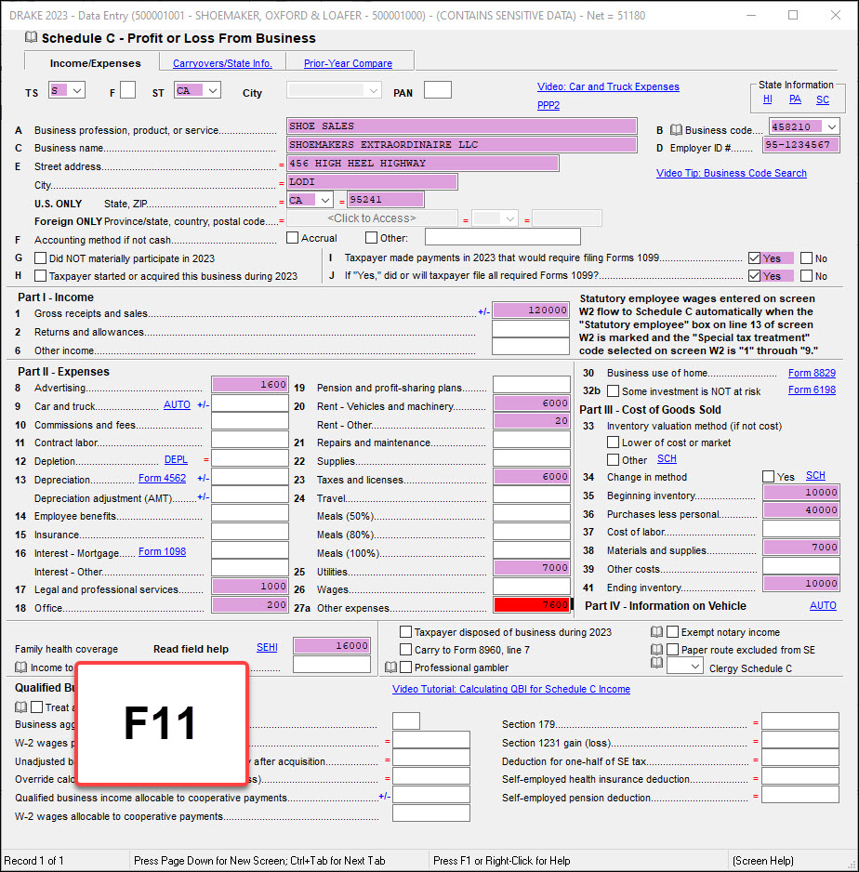Click the book icon next to Treat checkbox
Viewport: 859px width, 872px height.
(20, 707)
